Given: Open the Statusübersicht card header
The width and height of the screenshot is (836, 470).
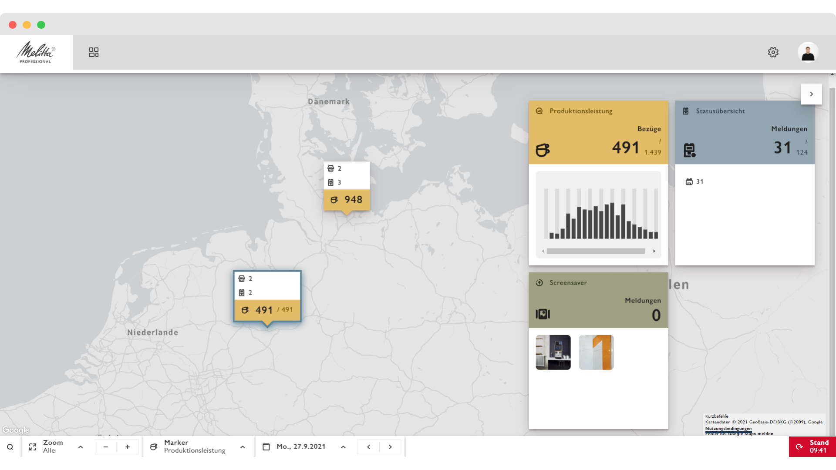Looking at the screenshot, I should [x=745, y=132].
